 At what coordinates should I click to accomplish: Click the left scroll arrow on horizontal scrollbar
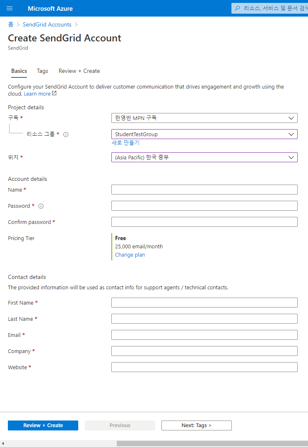point(4,443)
